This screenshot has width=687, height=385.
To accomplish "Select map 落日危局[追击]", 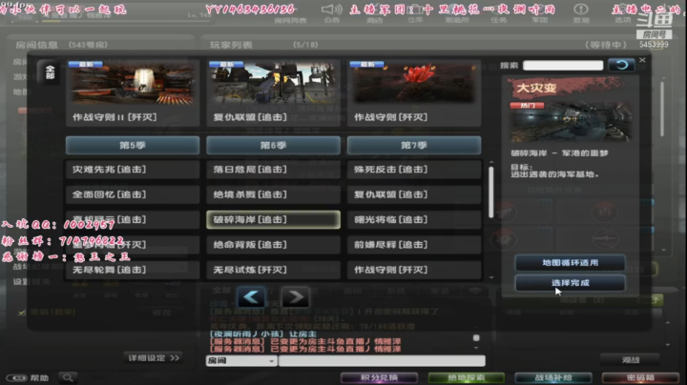I will click(273, 170).
